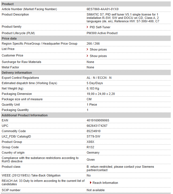The height and width of the screenshot is (194, 173).
Task: Click the Country of origin value Germany
Action: point(93,152)
